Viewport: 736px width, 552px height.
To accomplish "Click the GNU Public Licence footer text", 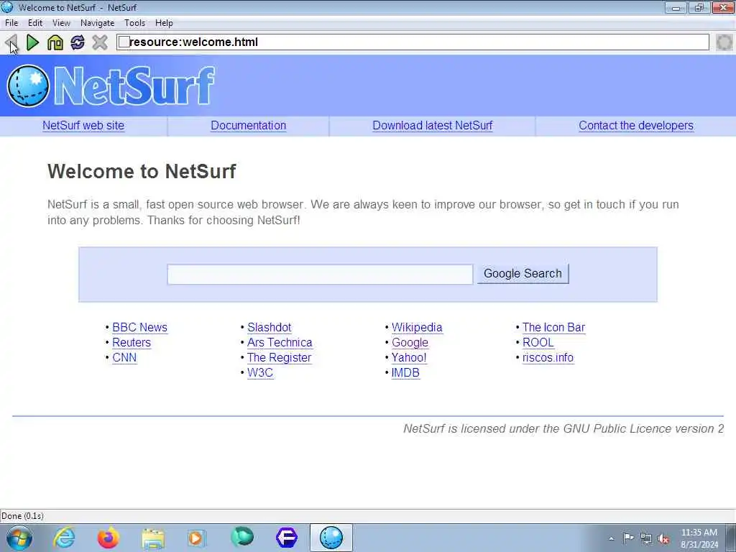I will [x=563, y=428].
